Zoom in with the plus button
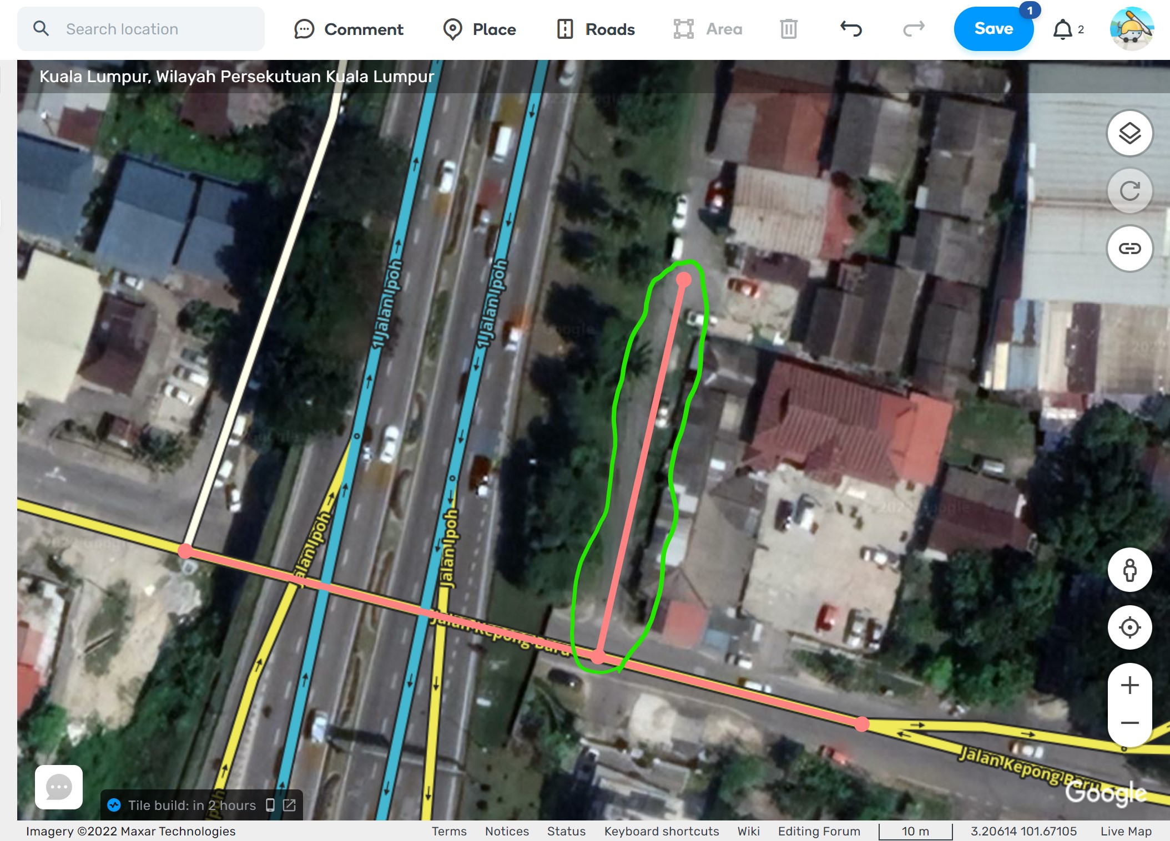 click(x=1129, y=685)
